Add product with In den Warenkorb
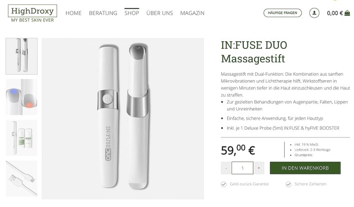 pos(305,168)
